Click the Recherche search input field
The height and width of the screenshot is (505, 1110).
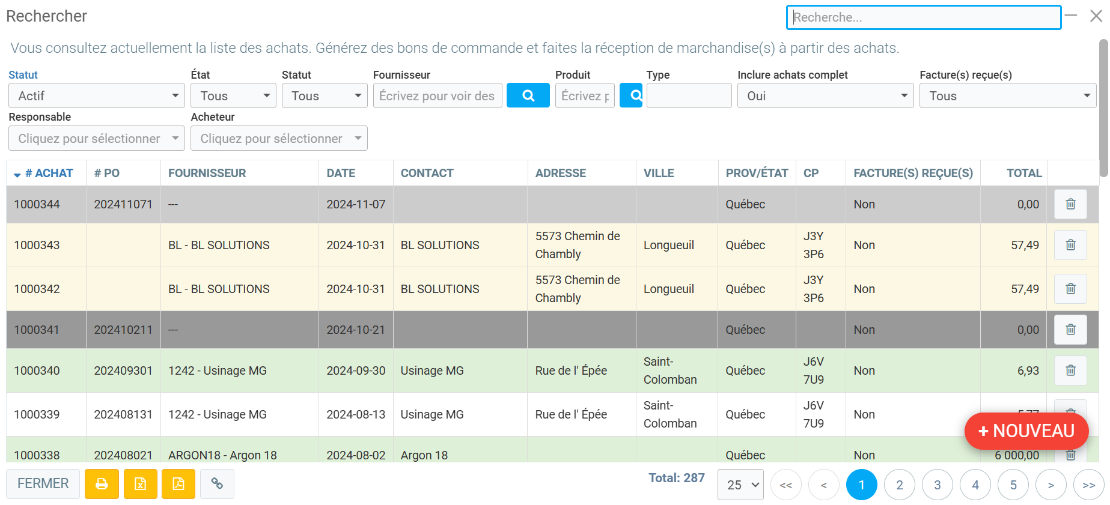[x=923, y=17]
